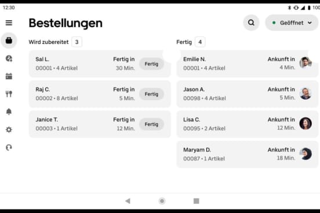320x213 pixels.
Task: Tap the Android back navigation button
Action: click(x=128, y=201)
